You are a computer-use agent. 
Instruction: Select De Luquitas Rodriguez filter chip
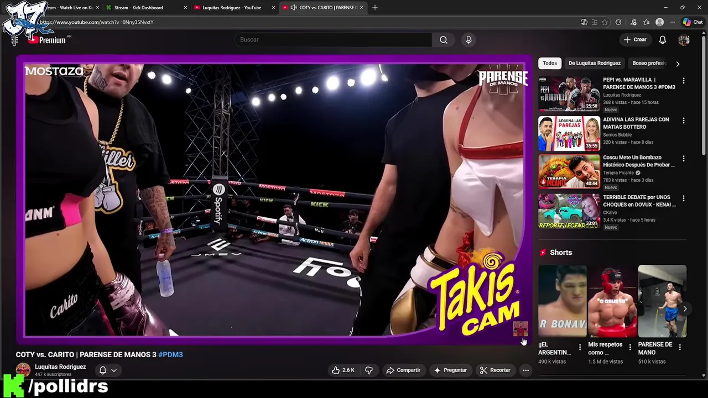coord(594,63)
